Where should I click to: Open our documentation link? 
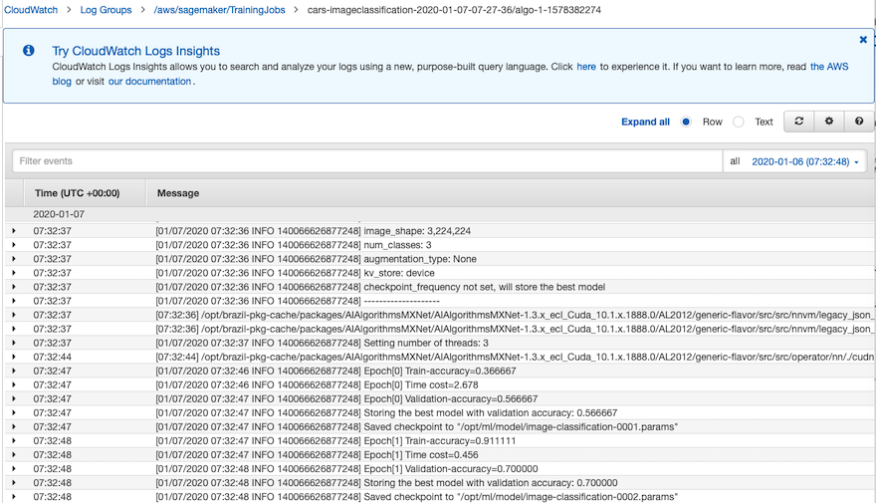pyautogui.click(x=149, y=81)
